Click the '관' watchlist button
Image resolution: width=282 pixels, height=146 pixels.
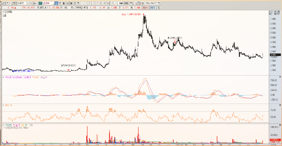(x=14, y=3)
